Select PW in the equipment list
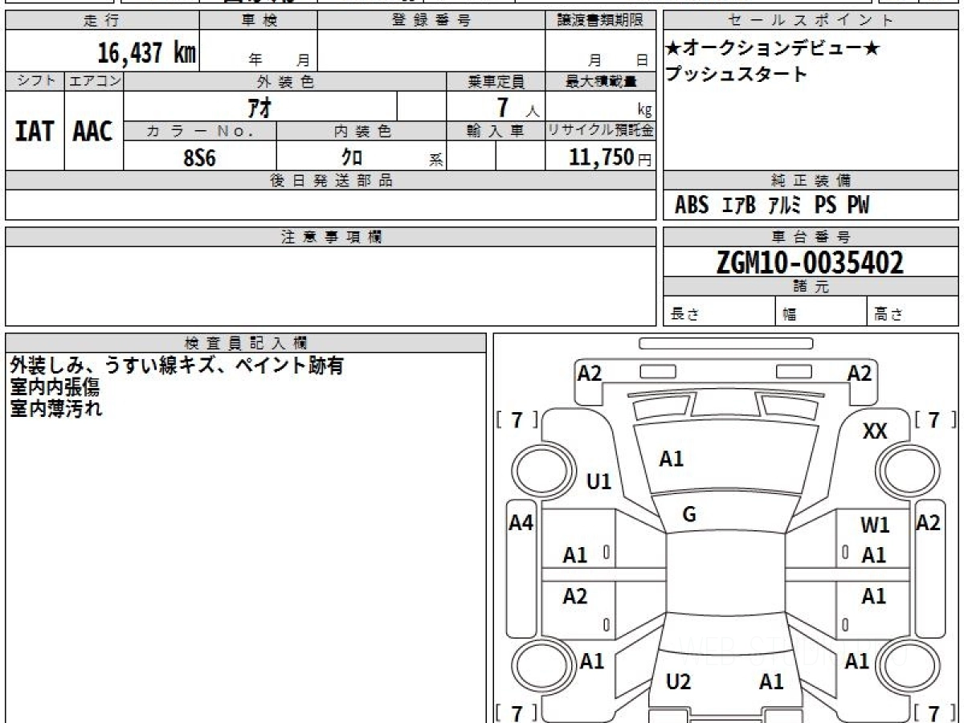The height and width of the screenshot is (723, 964). 858,206
